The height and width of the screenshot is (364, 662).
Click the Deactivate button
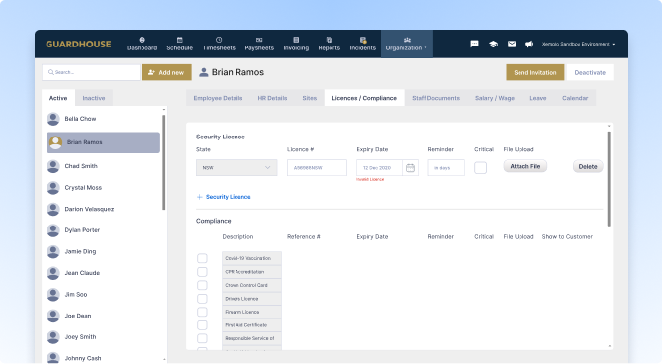pyautogui.click(x=590, y=72)
